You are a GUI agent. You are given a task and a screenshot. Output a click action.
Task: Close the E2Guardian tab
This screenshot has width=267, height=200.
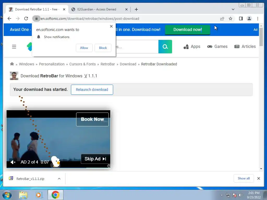coord(126,9)
